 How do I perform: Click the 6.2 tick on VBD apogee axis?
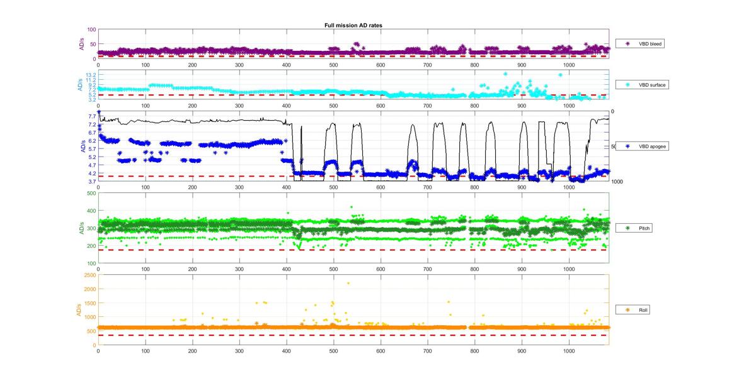coord(92,141)
